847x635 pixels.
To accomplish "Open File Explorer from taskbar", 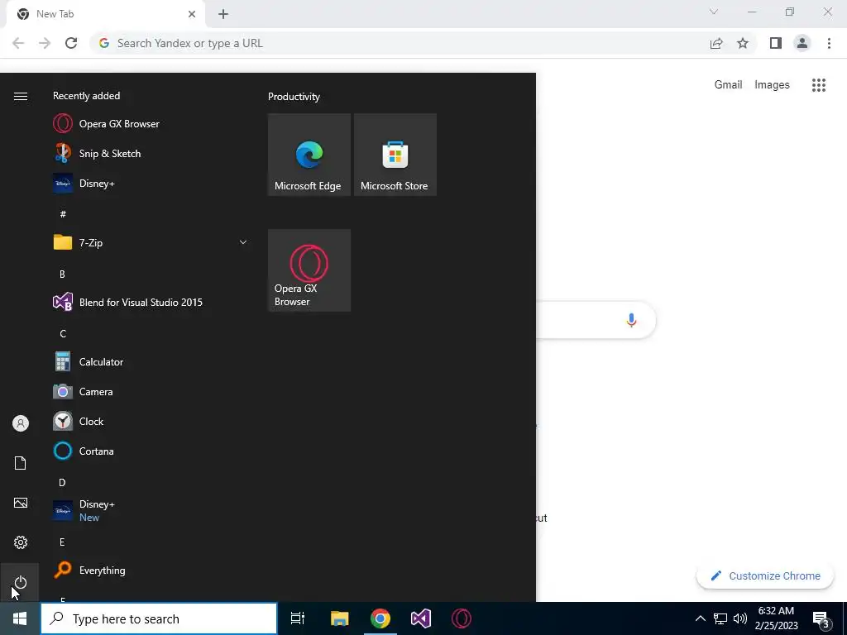I will coord(339,618).
